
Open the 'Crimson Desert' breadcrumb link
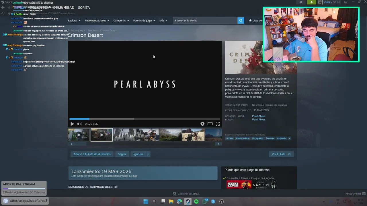coord(108,30)
